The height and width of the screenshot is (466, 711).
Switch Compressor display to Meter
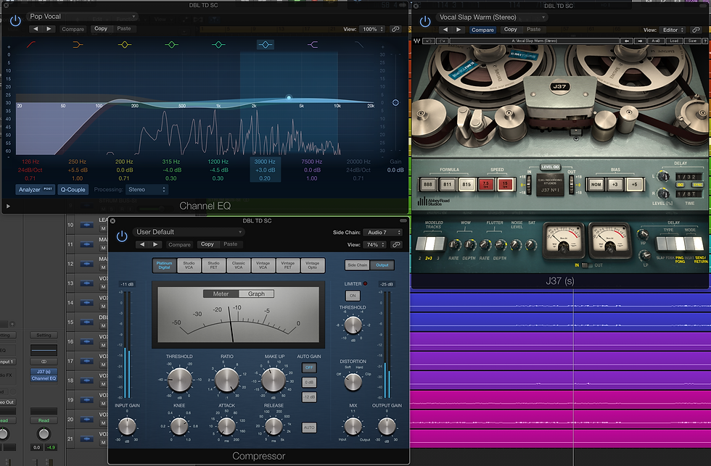221,294
